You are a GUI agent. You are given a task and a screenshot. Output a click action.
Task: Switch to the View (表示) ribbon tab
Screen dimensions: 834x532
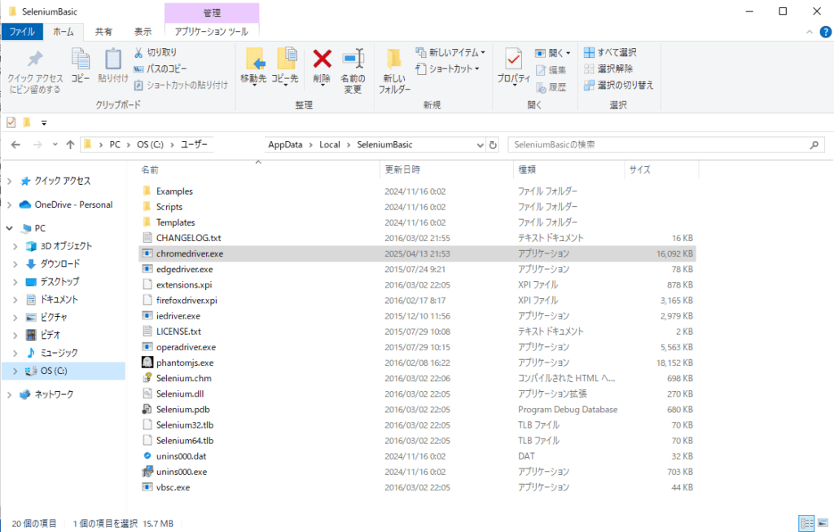coord(143,31)
